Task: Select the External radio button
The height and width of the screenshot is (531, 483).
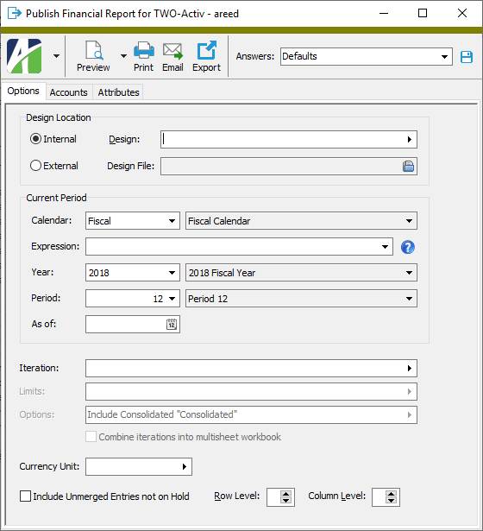Action: click(x=35, y=166)
